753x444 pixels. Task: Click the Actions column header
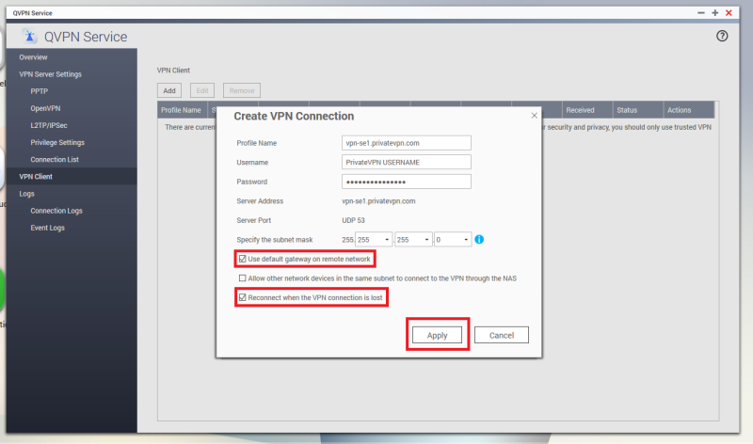click(689, 110)
